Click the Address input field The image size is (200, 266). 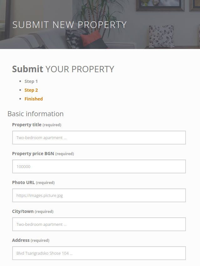pos(99,253)
